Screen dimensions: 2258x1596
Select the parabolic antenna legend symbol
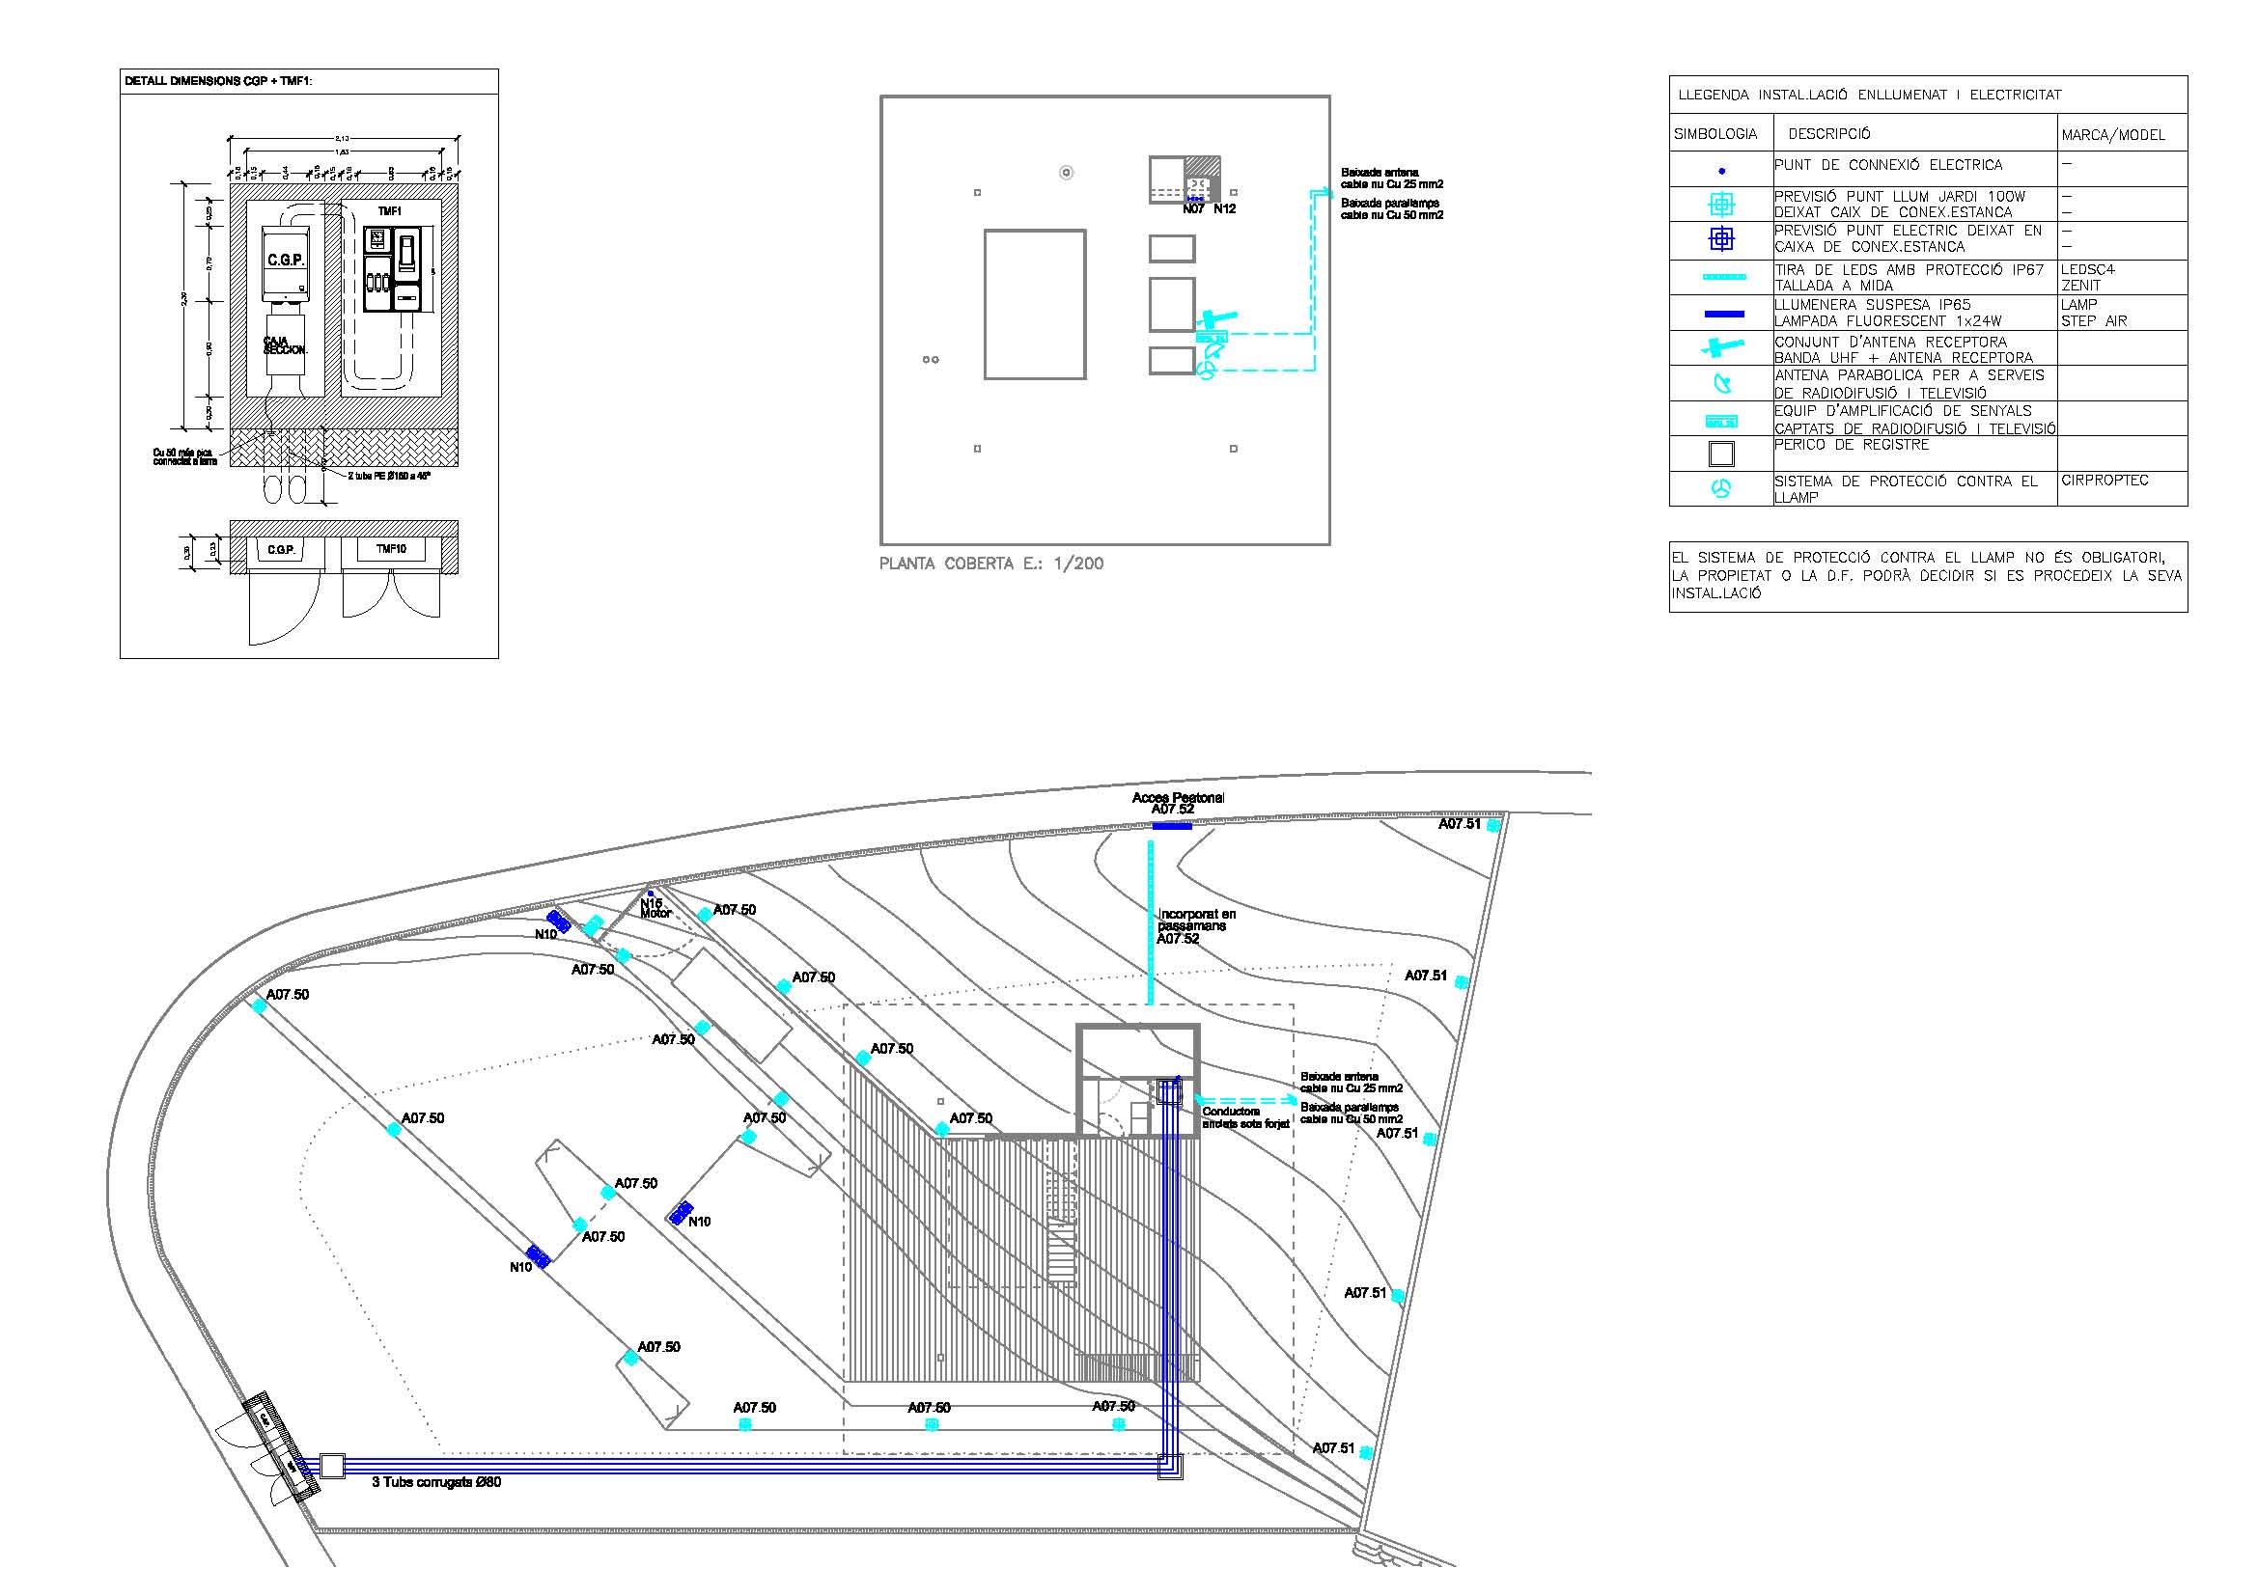1721,383
